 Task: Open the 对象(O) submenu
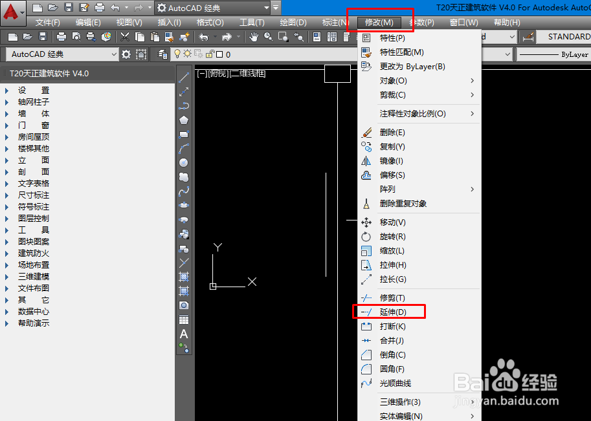pos(419,81)
